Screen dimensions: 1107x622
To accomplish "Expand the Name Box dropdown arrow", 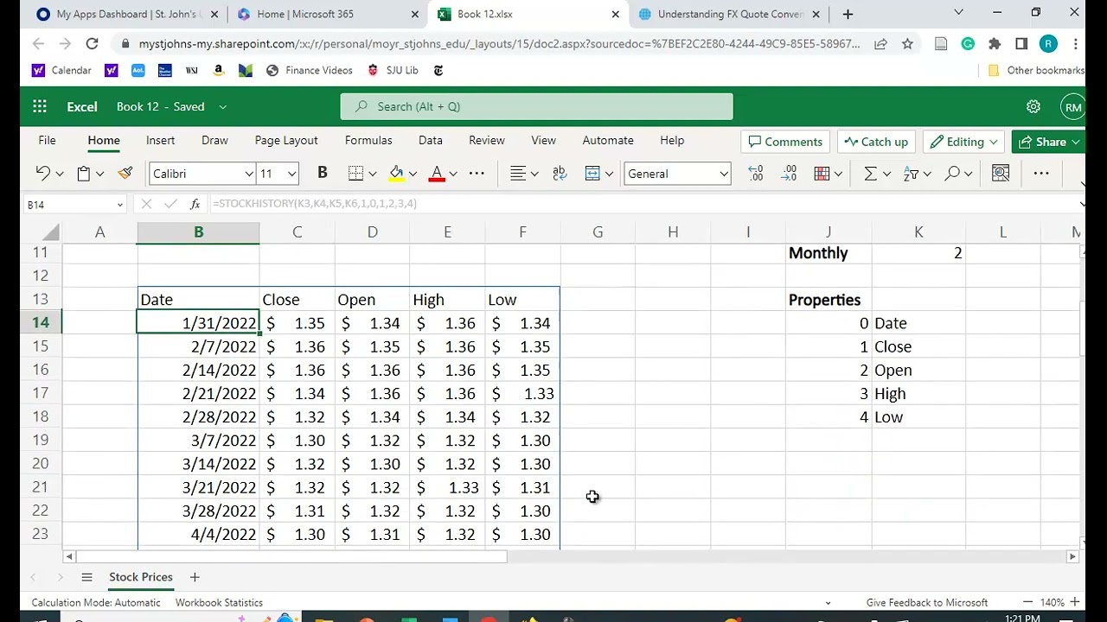I will pos(119,205).
